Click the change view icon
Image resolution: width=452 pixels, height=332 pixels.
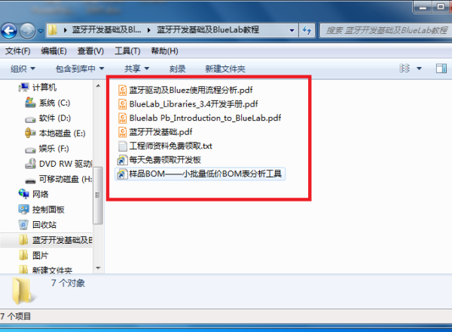coord(405,69)
